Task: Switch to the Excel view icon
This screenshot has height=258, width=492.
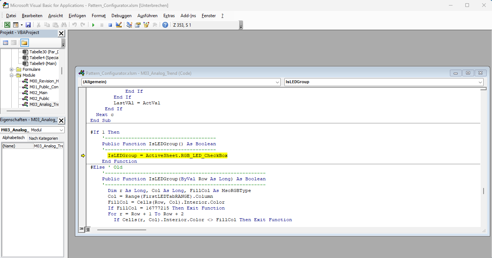Action: click(7, 25)
